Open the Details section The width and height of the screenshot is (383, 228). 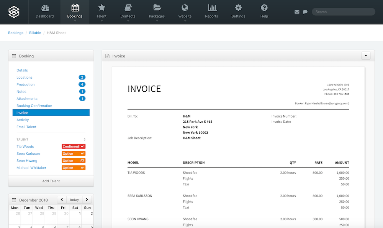(x=22, y=70)
